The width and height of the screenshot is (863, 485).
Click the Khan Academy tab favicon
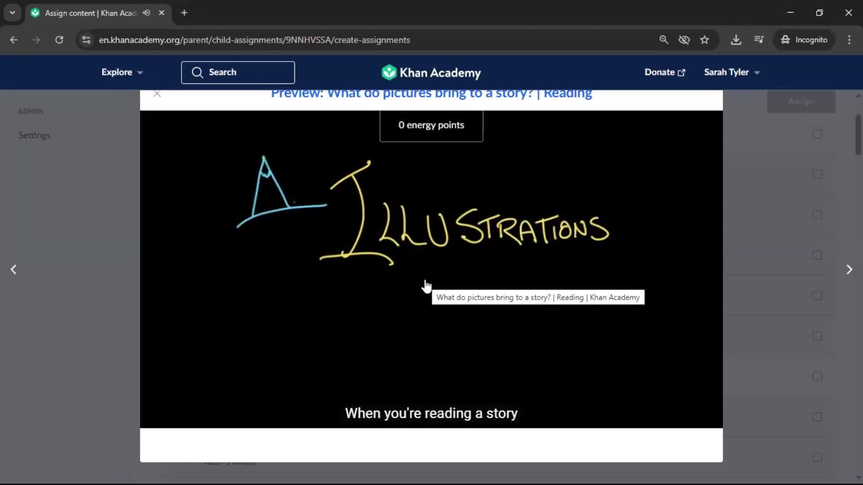35,13
